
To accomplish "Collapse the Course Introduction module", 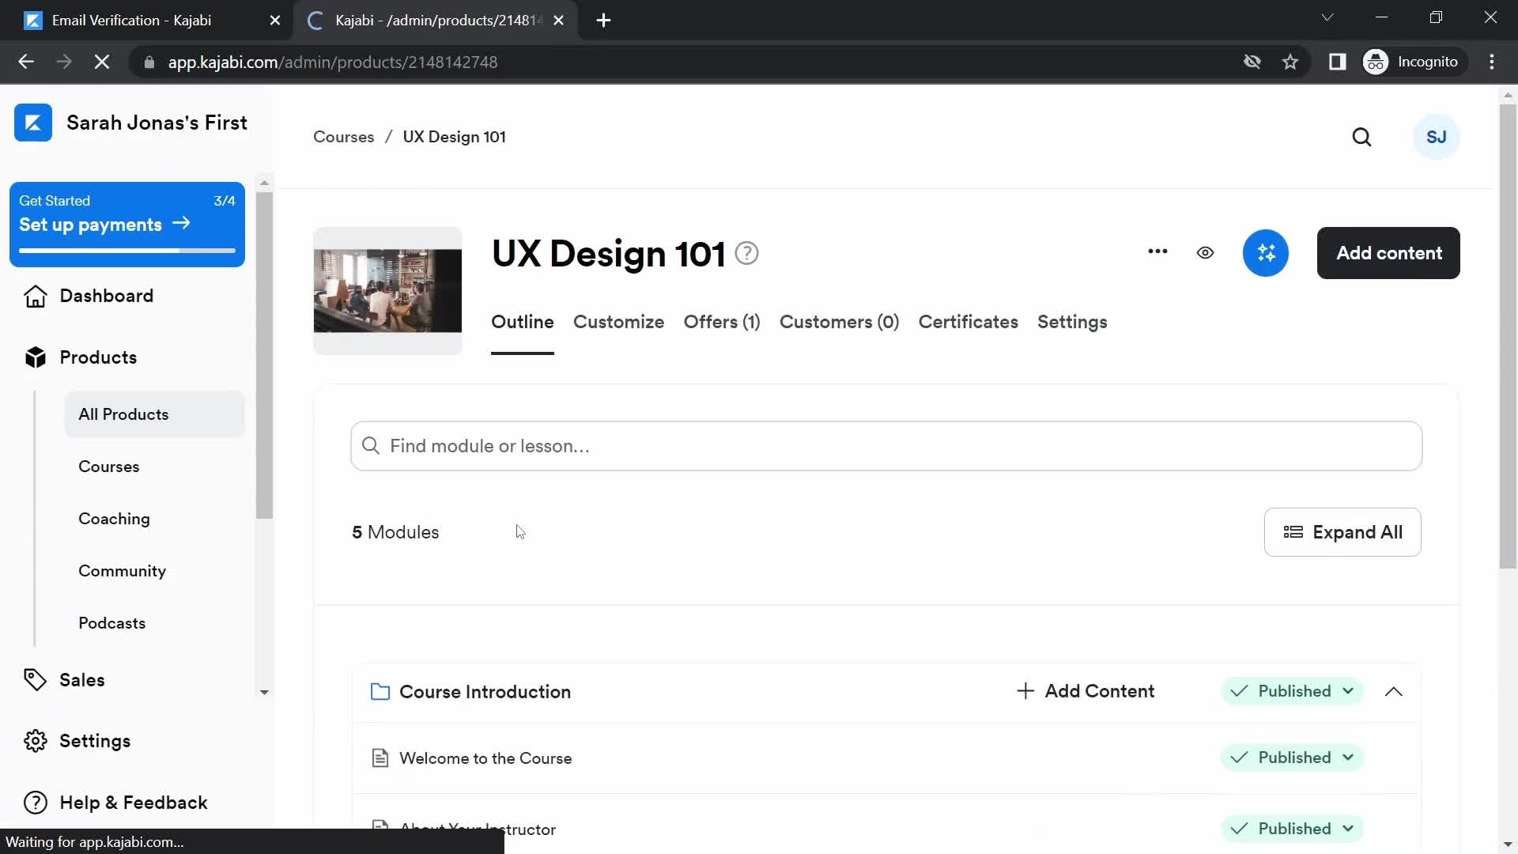I will pyautogui.click(x=1394, y=692).
